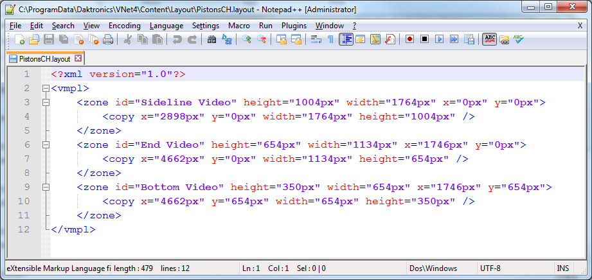Click the Print icon in toolbar
Viewport: 592px width, 280px height.
(108, 40)
